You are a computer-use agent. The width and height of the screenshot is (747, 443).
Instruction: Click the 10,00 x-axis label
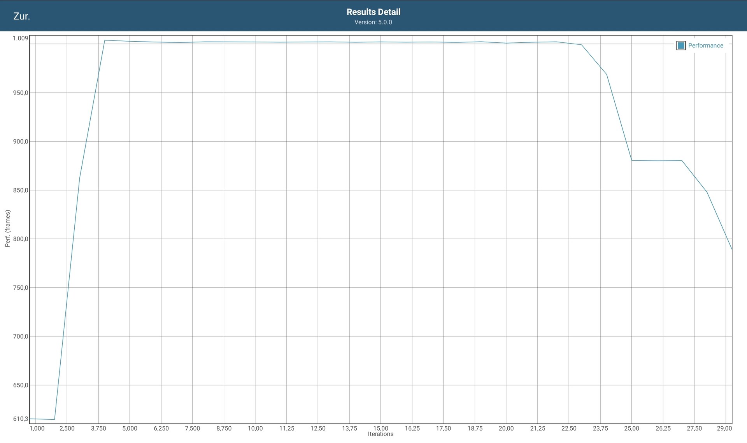[255, 428]
